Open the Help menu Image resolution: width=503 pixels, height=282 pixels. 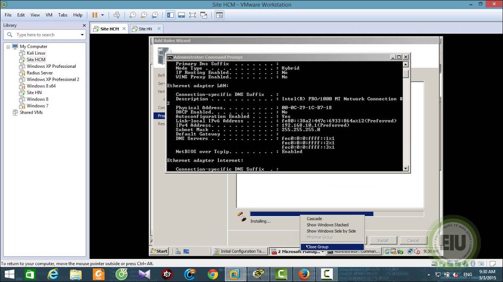78,15
